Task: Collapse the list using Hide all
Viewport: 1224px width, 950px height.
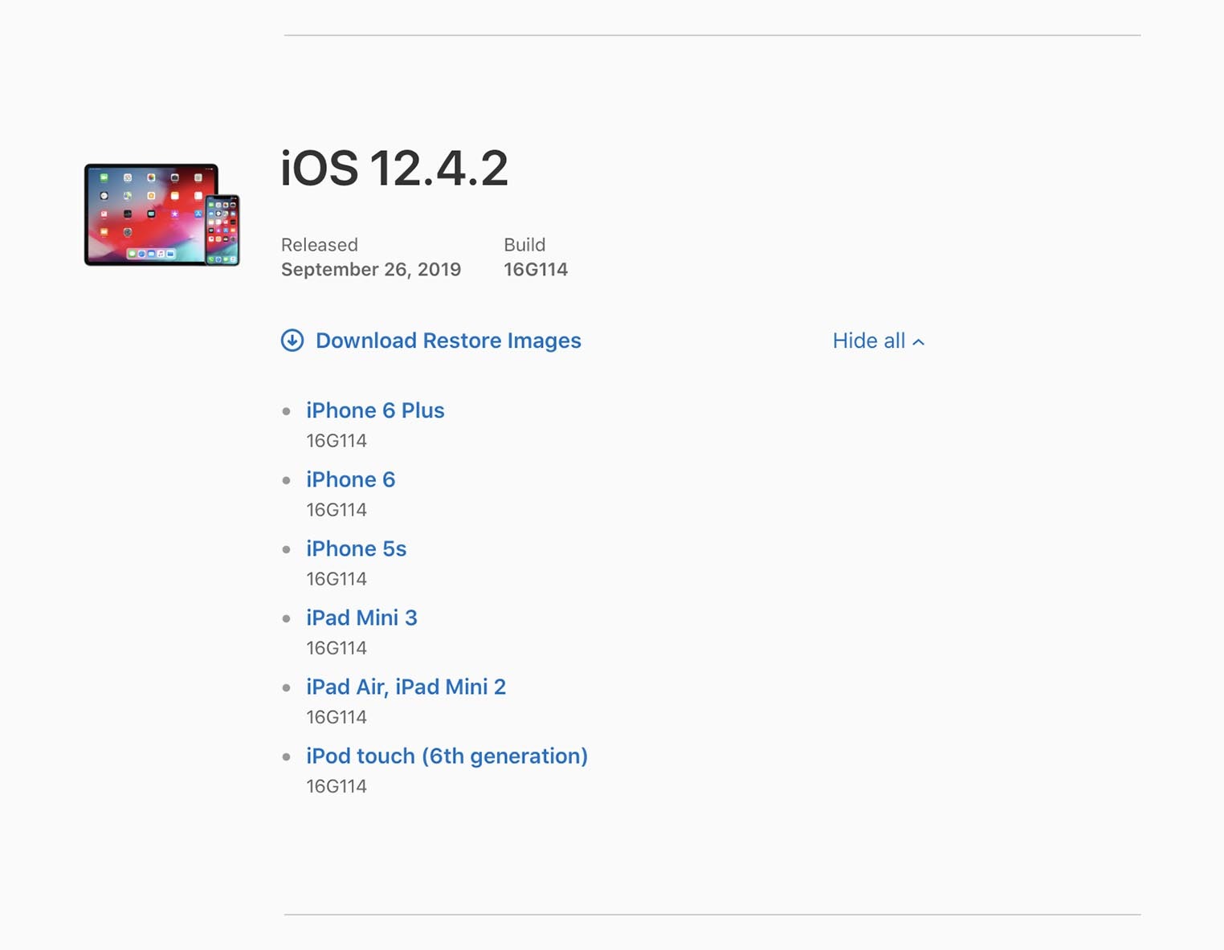Action: [870, 341]
